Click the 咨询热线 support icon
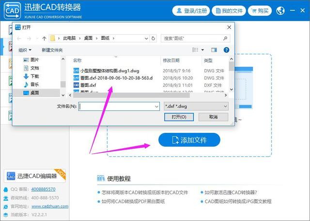The image size is (310, 221). pyautogui.click(x=6, y=198)
